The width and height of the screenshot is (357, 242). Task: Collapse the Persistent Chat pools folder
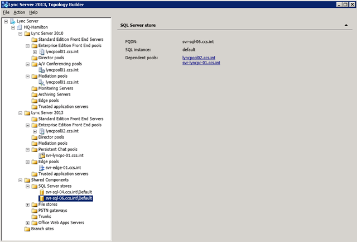(x=27, y=150)
